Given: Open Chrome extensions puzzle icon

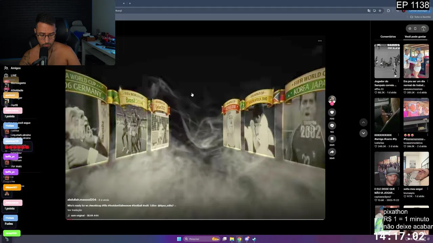Looking at the screenshot, I should 388,11.
